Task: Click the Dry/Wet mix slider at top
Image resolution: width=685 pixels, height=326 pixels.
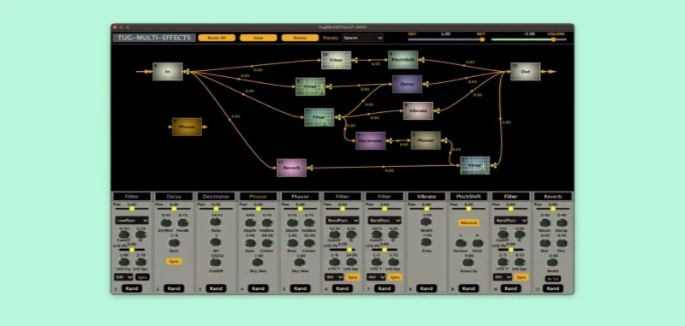Action: tap(445, 39)
